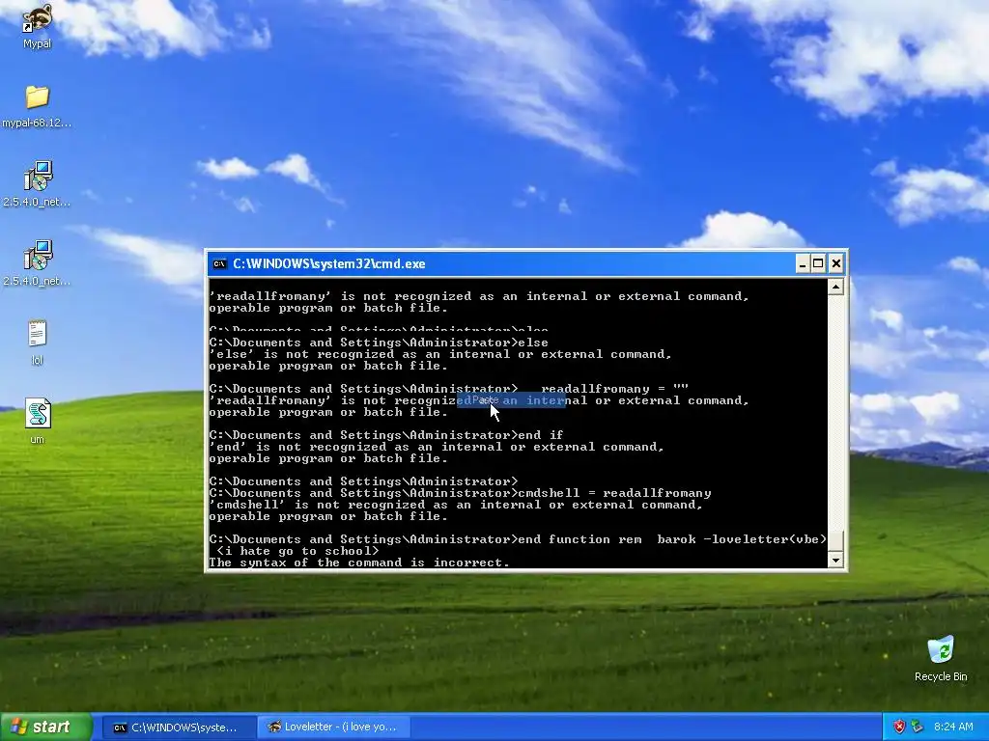Viewport: 989px width, 741px height.
Task: Switch to the Loveletter taskbar button
Action: click(x=335, y=727)
